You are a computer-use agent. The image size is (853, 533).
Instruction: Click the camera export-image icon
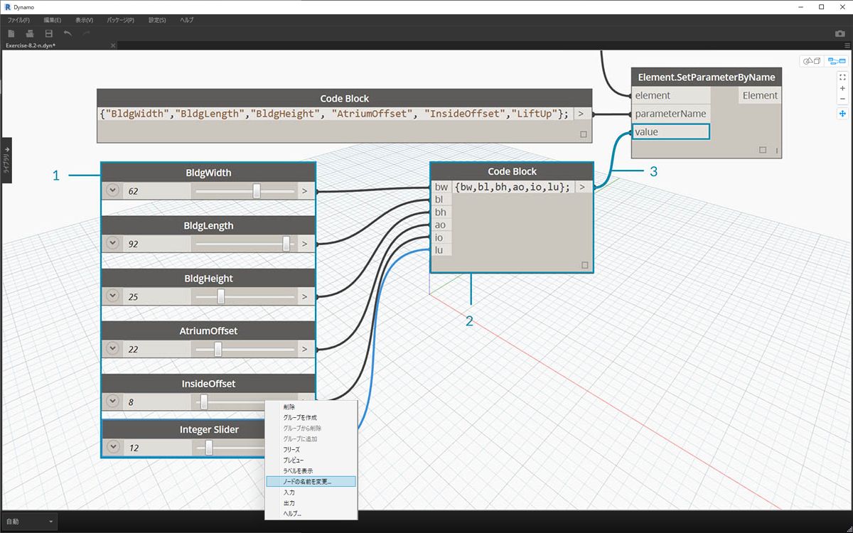click(x=839, y=33)
